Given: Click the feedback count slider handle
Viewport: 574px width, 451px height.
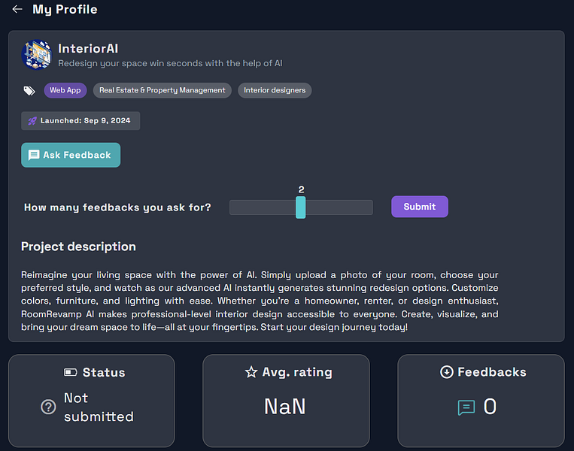Looking at the screenshot, I should (x=301, y=207).
